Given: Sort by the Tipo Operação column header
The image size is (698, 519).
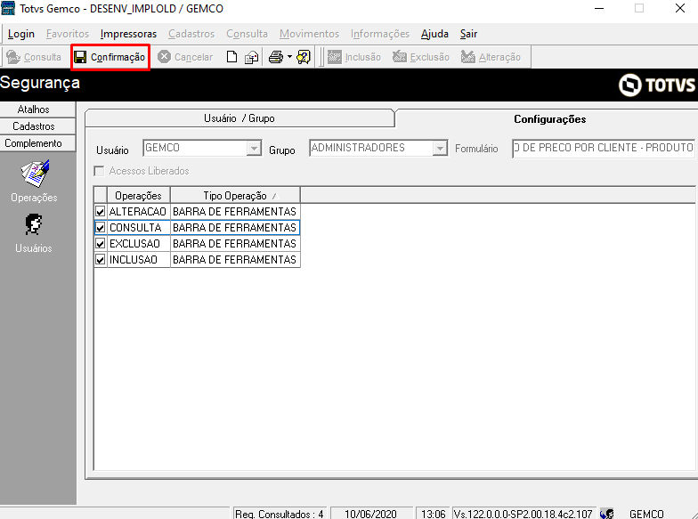Looking at the screenshot, I should [235, 196].
